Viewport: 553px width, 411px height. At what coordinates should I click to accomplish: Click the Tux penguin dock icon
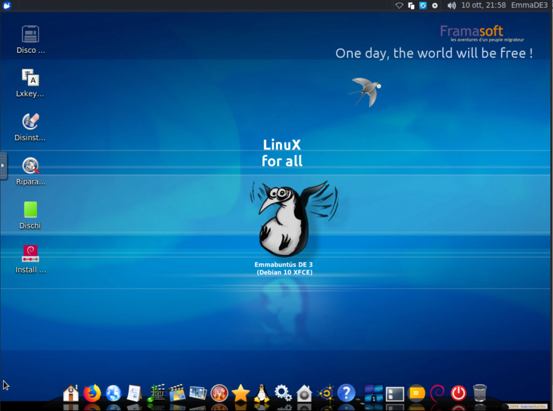(x=262, y=393)
